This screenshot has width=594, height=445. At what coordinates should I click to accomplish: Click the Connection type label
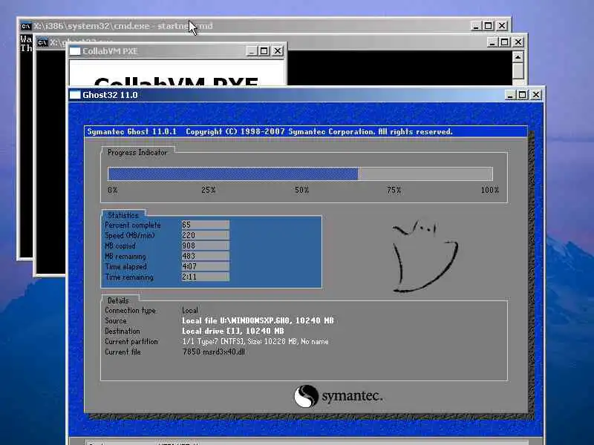click(x=131, y=311)
